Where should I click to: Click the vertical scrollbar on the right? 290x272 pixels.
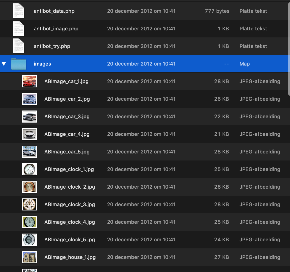289,50
